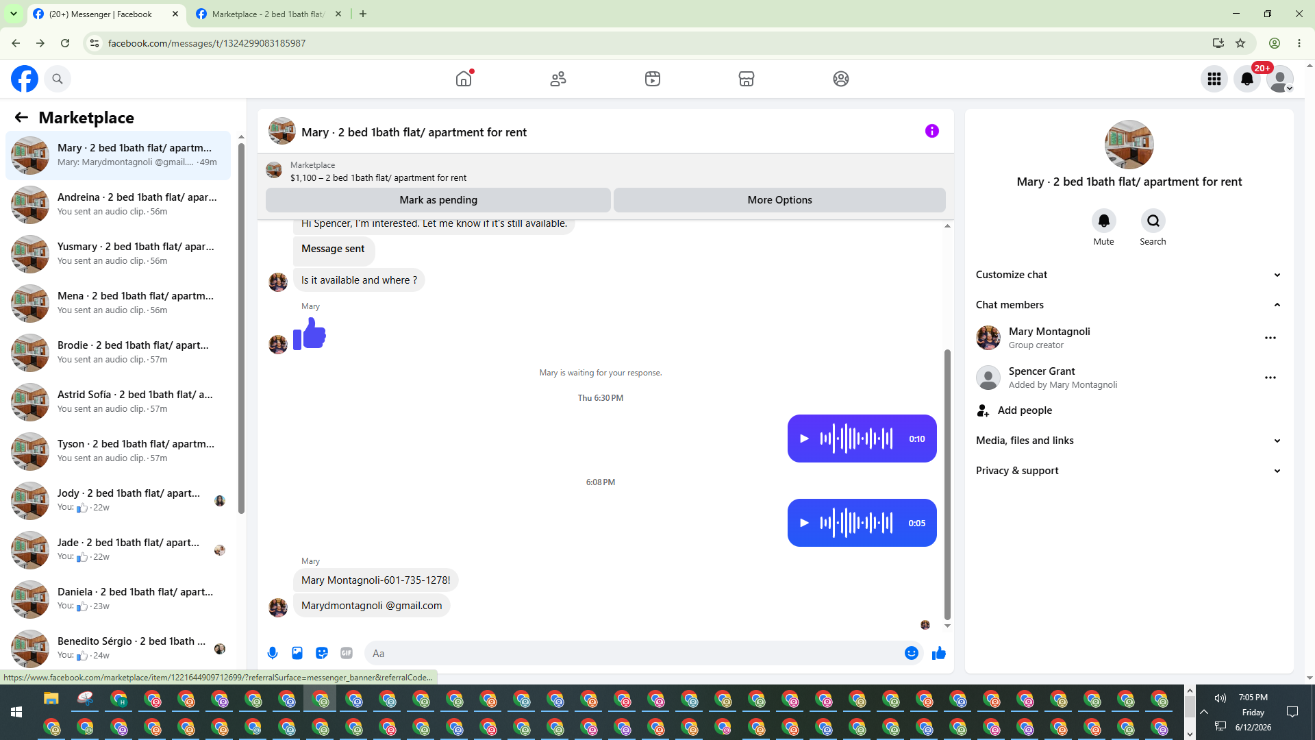This screenshot has height=740, width=1315.
Task: Open Windows Start menu
Action: tap(16, 712)
